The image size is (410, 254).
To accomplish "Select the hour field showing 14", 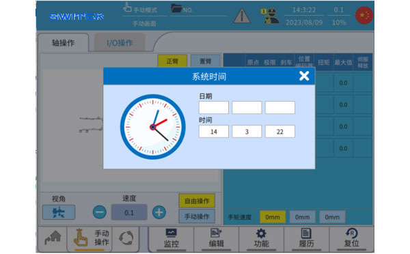I will (x=214, y=132).
